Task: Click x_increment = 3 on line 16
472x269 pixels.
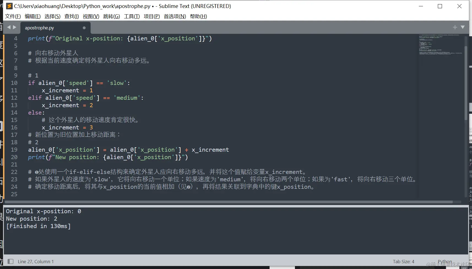Action: 67,127
